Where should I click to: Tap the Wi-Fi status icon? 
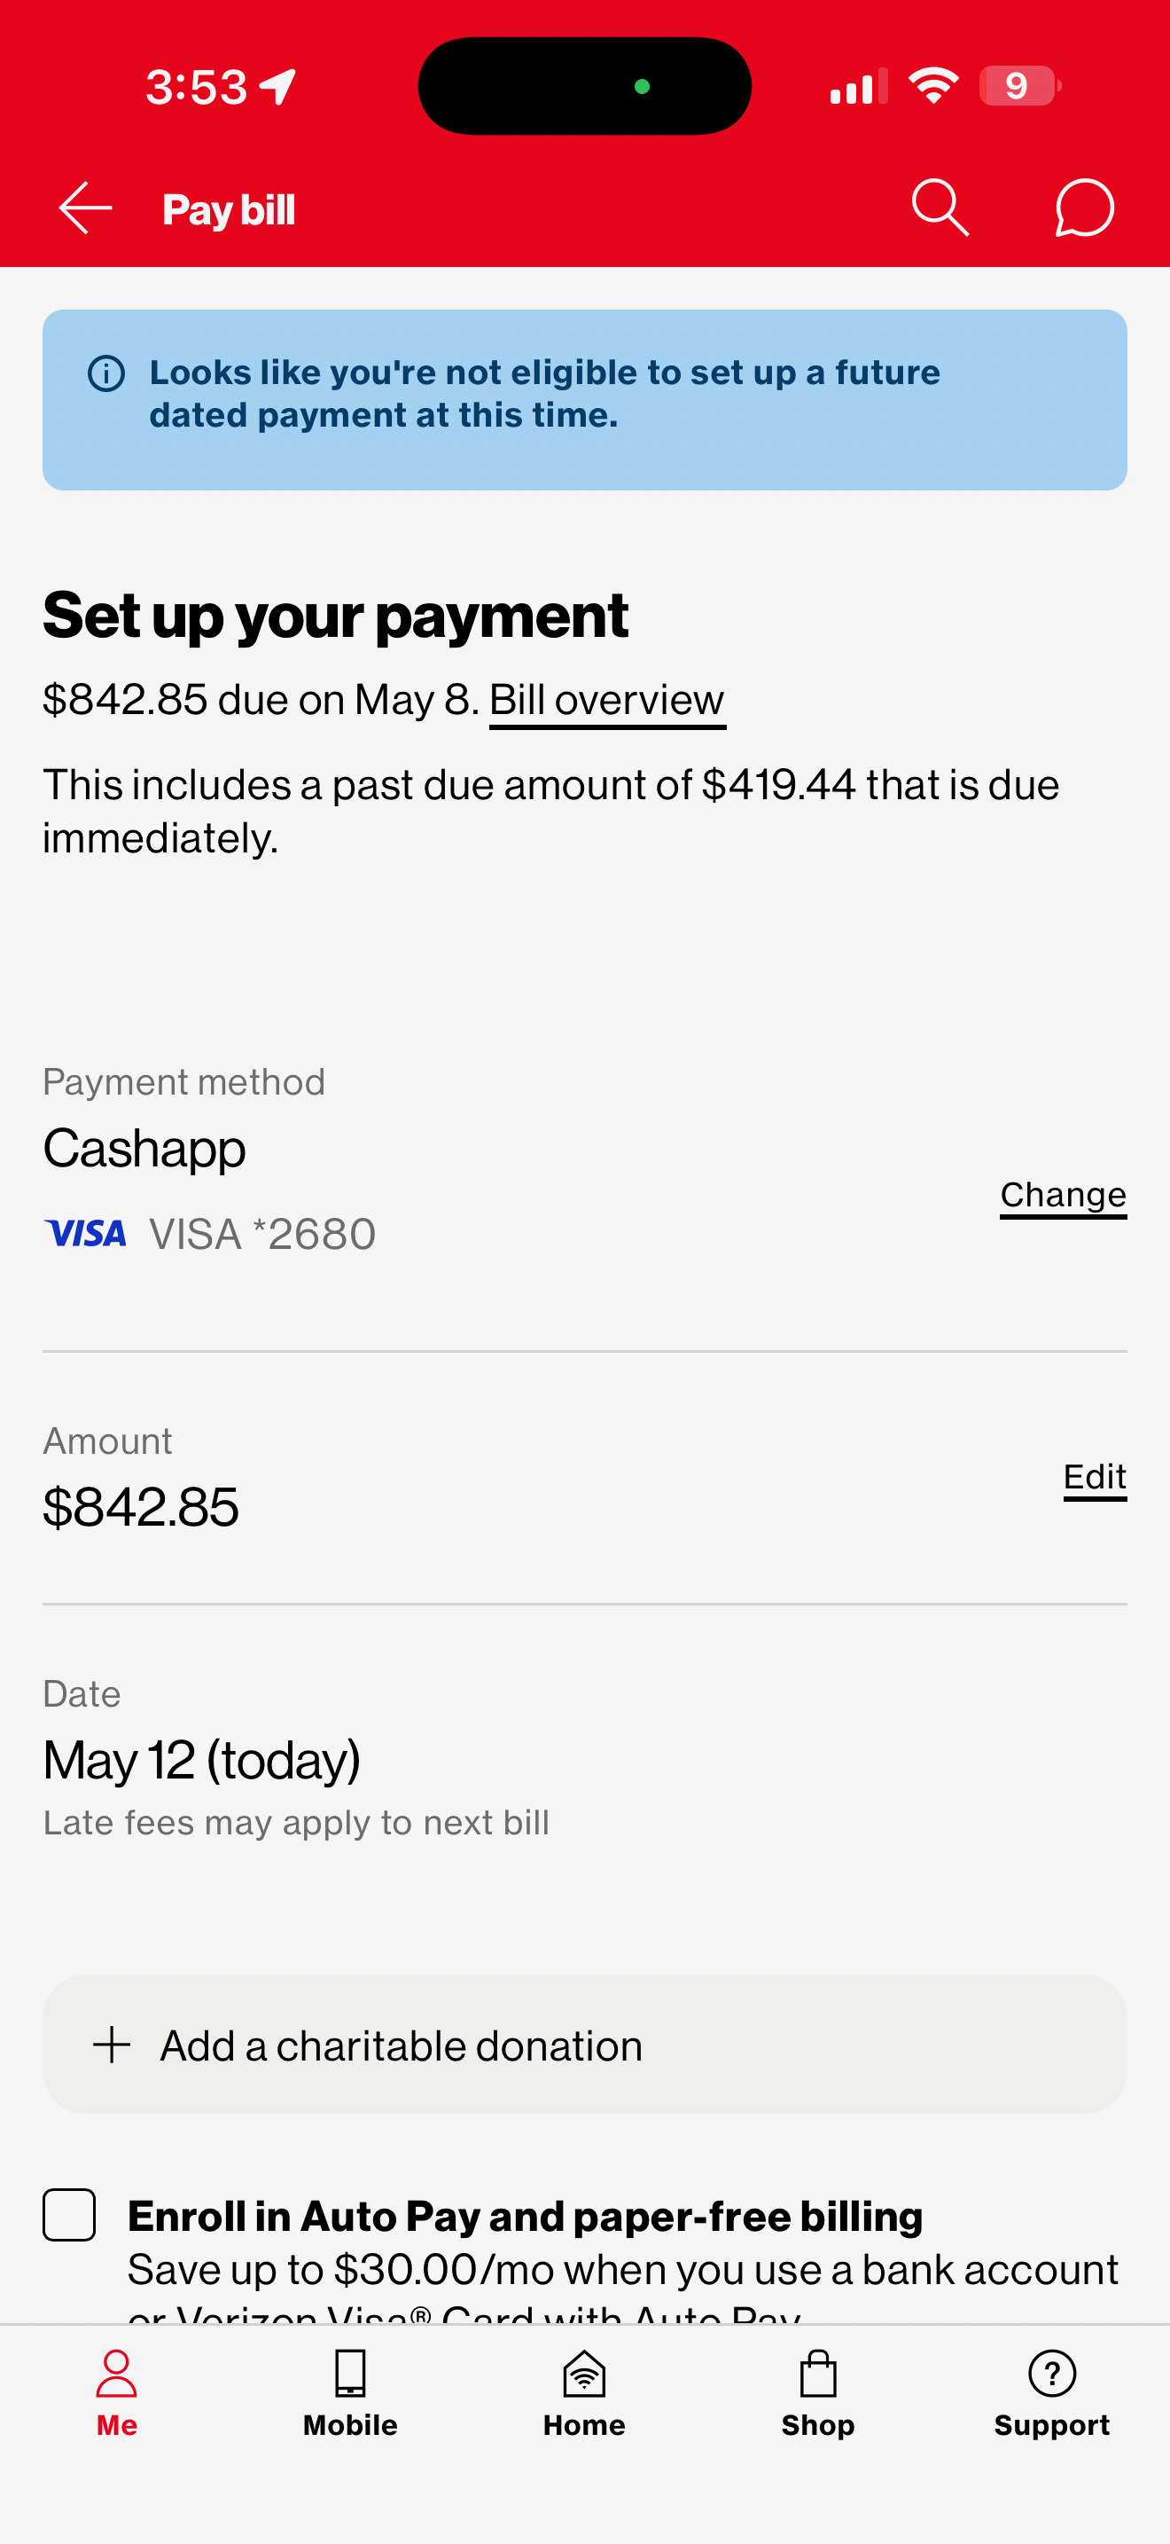coord(933,86)
